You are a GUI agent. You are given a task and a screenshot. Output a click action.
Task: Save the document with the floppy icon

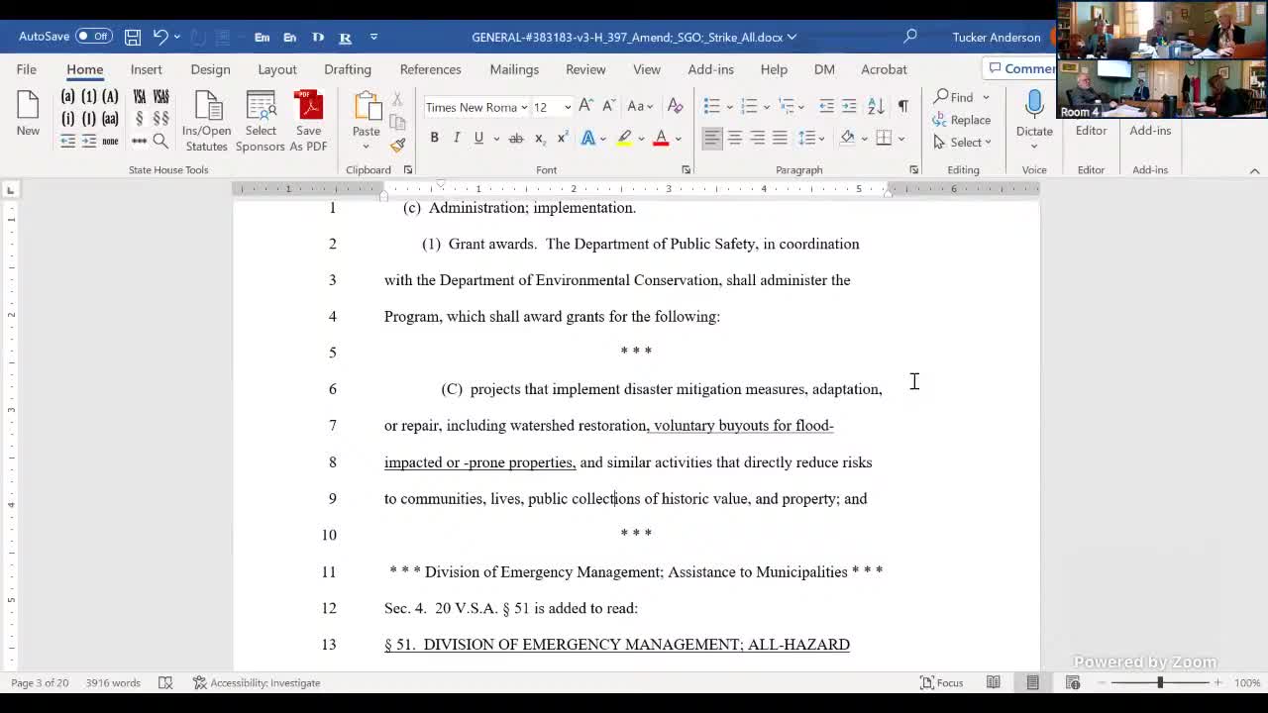coord(132,37)
